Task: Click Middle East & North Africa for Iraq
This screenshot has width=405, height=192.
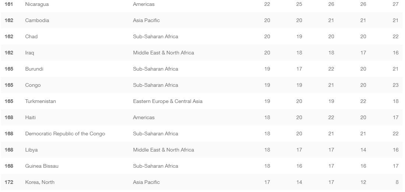Action: pos(163,53)
